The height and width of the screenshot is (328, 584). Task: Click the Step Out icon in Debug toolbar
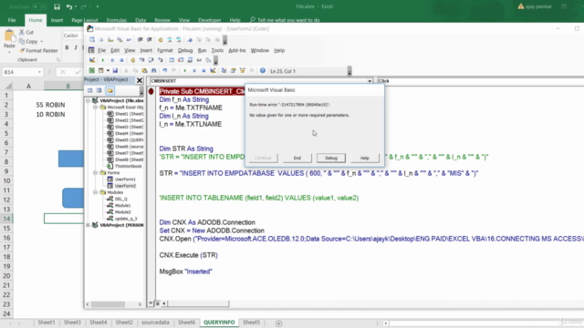(x=161, y=60)
